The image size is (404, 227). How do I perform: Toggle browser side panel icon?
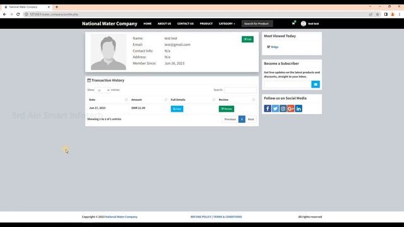click(386, 15)
